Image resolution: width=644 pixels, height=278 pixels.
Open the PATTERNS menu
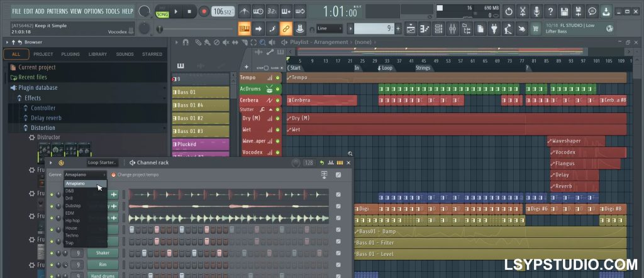[57, 11]
